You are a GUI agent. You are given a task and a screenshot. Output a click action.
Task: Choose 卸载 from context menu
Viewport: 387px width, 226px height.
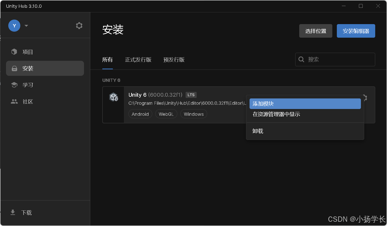tap(305, 131)
